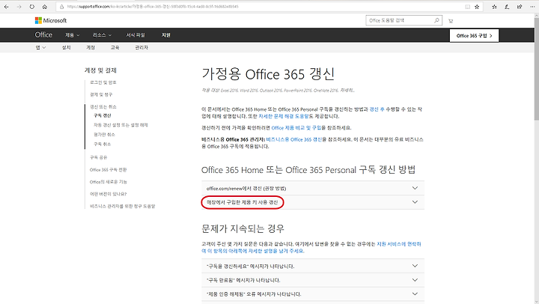Open the 교육 tab
Image resolution: width=539 pixels, height=304 pixels.
[x=115, y=47]
